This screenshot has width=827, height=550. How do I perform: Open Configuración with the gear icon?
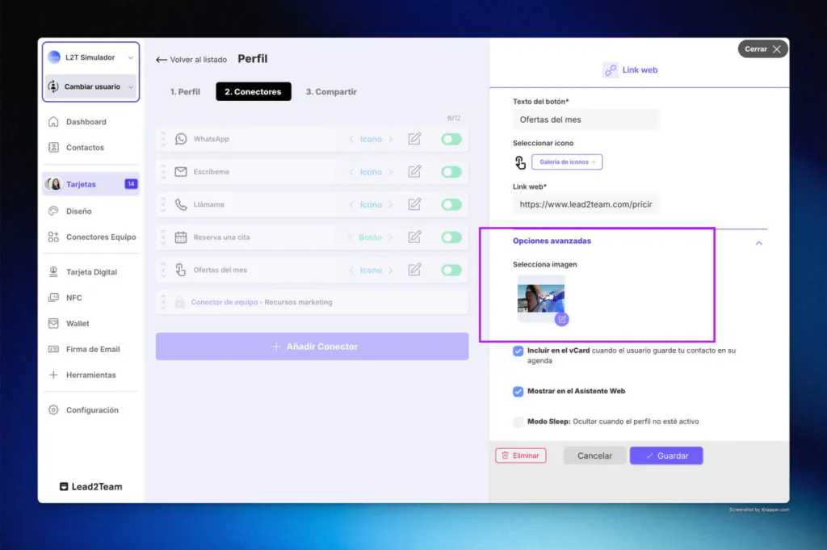pyautogui.click(x=53, y=410)
